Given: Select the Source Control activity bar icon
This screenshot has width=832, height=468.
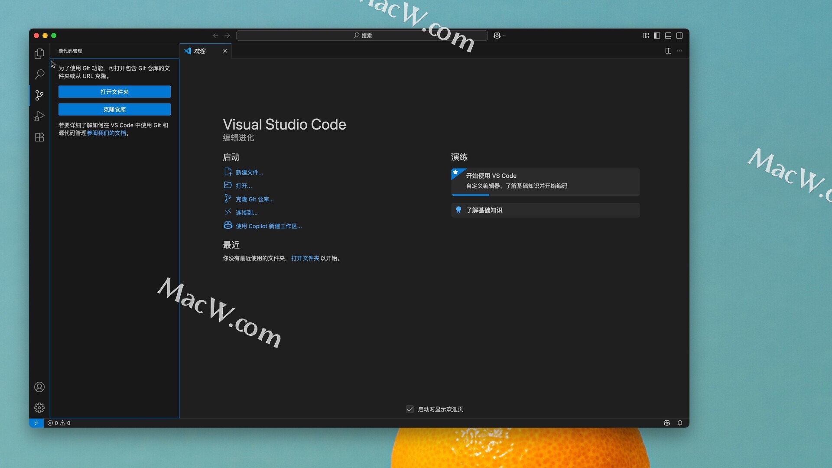Looking at the screenshot, I should 39,95.
